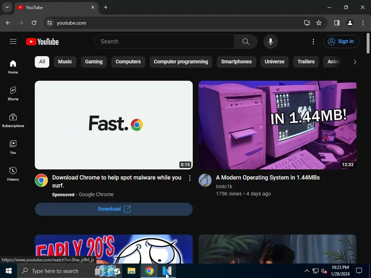Click the YouTube logo
The width and height of the screenshot is (371, 278).
[42, 42]
